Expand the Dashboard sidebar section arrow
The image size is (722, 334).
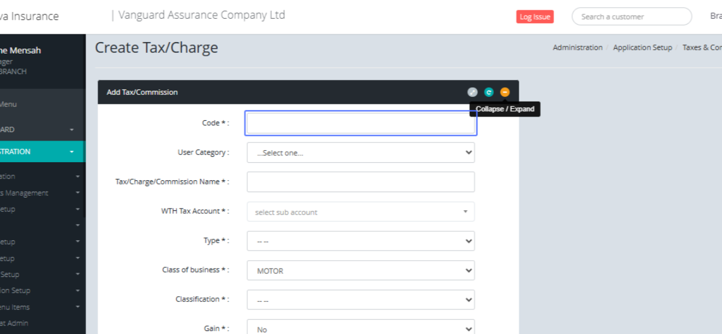click(x=72, y=130)
